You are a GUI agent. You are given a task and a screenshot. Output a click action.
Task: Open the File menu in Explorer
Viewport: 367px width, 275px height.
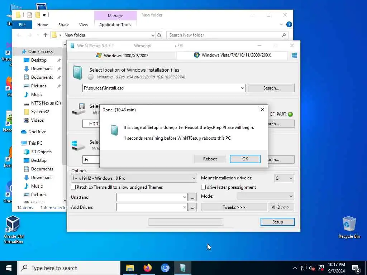pos(22,25)
